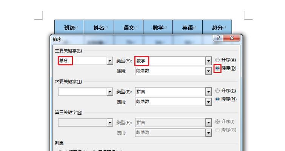The height and width of the screenshot is (151, 285).
Task: Open the 类型(P) 拼音 dropdown
Action: click(x=208, y=92)
